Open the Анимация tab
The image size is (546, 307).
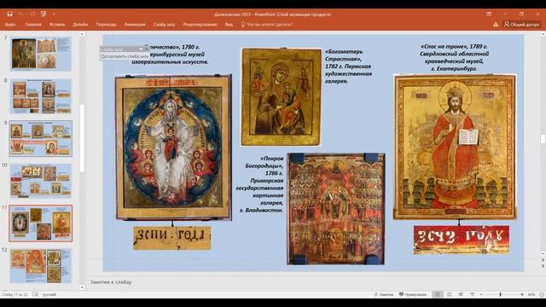click(x=135, y=25)
